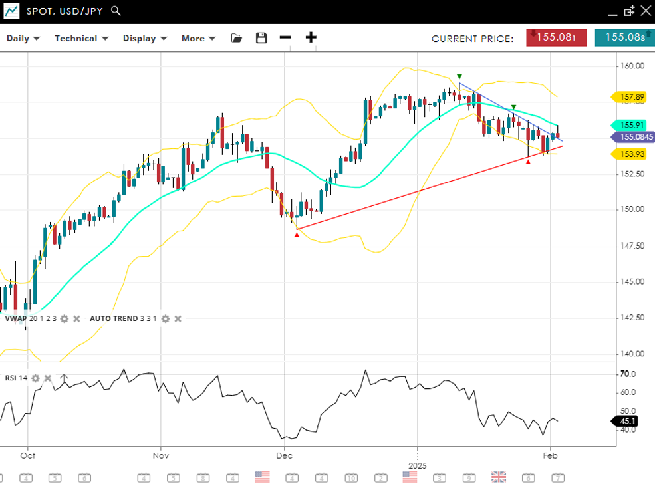The height and width of the screenshot is (486, 655).
Task: Open the Technical indicators dropdown
Action: (x=81, y=38)
